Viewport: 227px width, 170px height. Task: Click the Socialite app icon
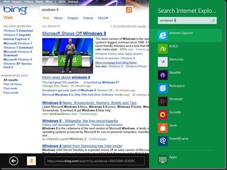pos(162,114)
